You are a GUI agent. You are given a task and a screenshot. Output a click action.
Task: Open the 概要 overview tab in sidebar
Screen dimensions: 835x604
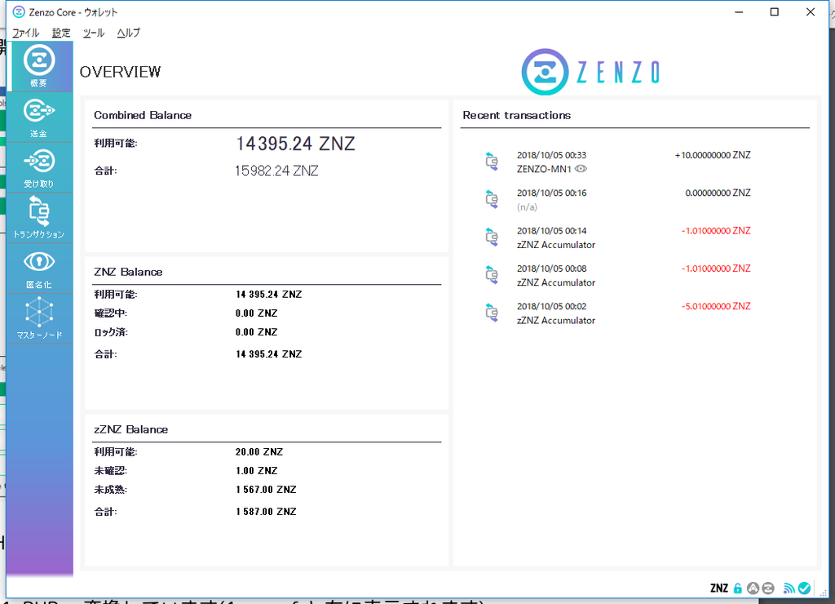[x=40, y=66]
